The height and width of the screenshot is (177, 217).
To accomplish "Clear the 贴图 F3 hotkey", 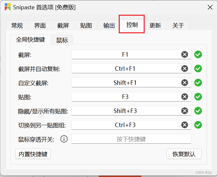I will [185, 97].
